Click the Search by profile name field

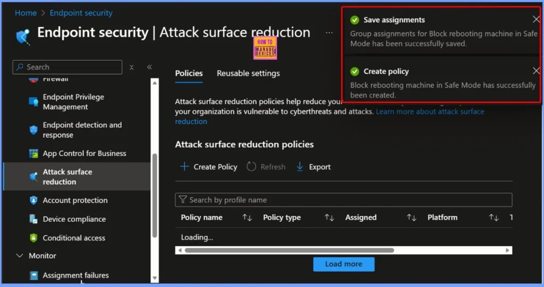click(x=344, y=199)
